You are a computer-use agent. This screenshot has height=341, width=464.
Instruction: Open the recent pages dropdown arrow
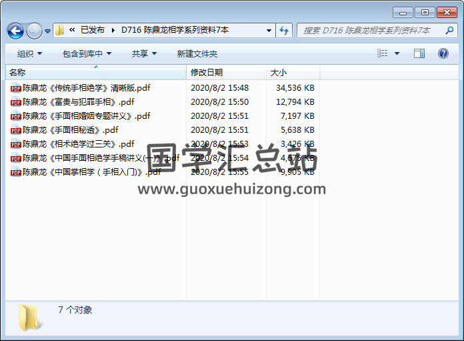[47, 31]
